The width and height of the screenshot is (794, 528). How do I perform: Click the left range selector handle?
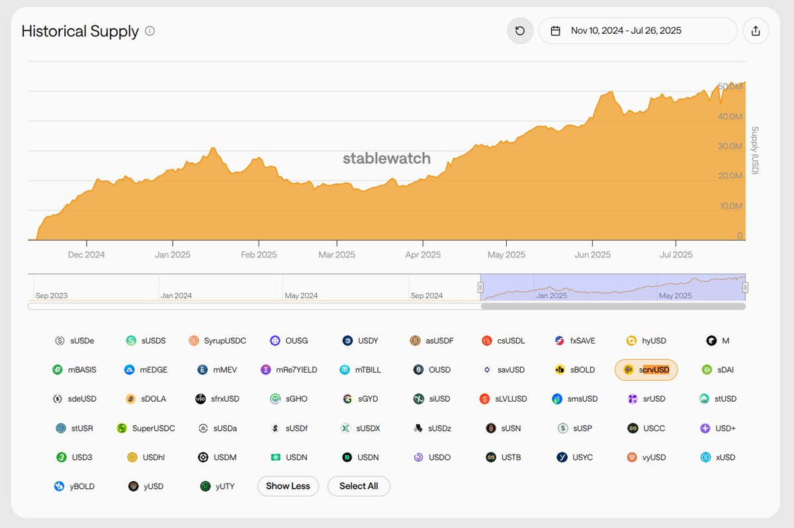480,287
